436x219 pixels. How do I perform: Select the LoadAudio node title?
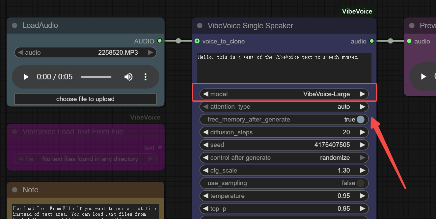[x=40, y=26]
